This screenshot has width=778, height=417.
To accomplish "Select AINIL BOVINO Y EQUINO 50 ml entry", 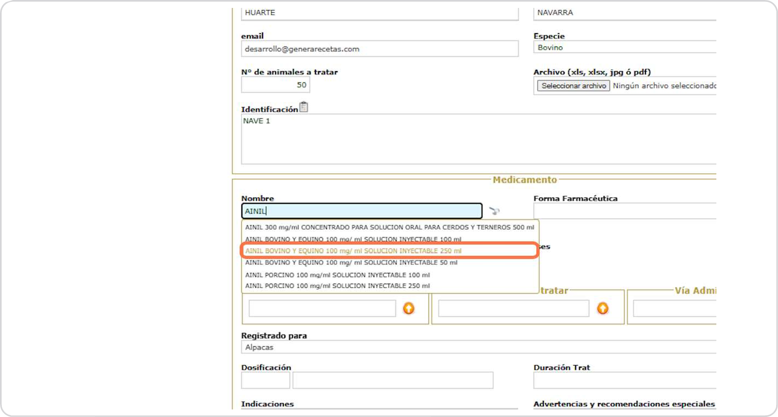I will tap(351, 263).
